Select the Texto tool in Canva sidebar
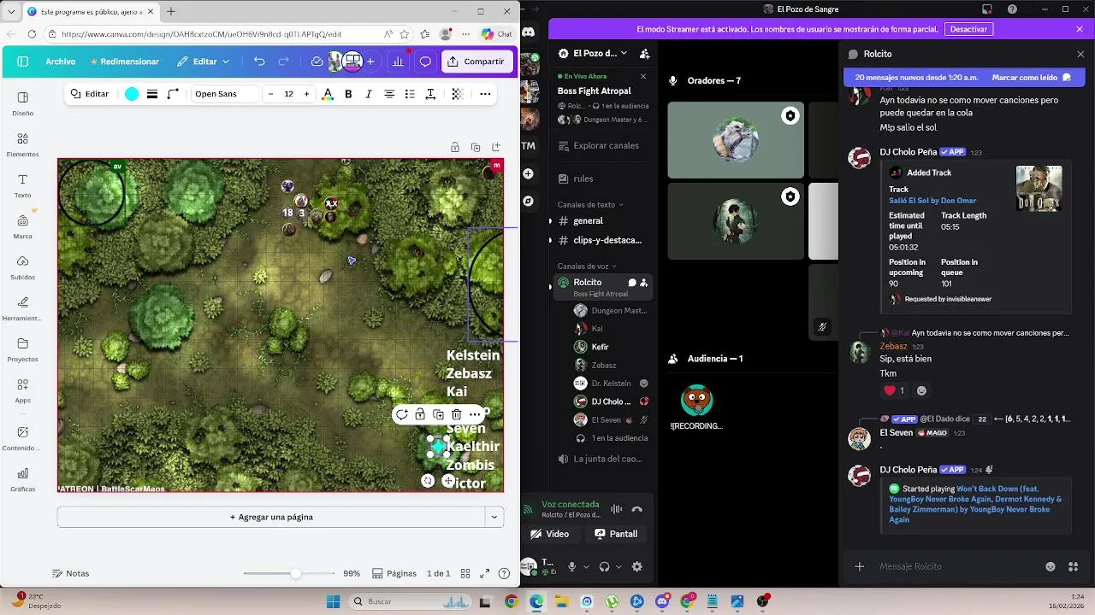1095x615 pixels. point(23,185)
